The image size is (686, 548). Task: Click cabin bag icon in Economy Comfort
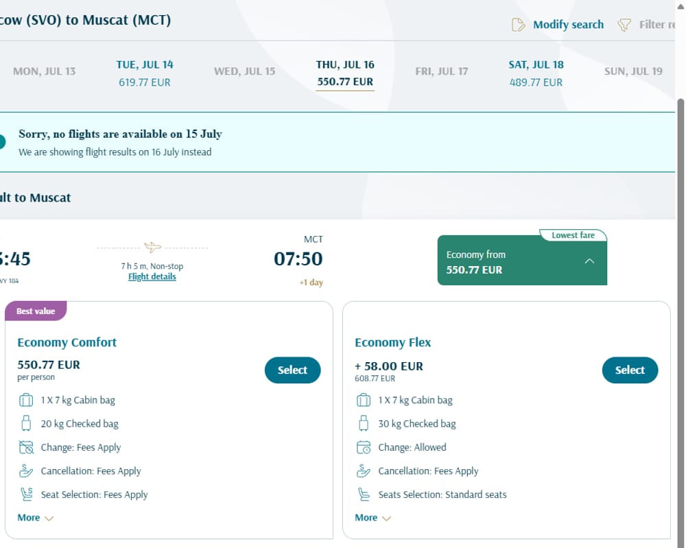click(26, 400)
